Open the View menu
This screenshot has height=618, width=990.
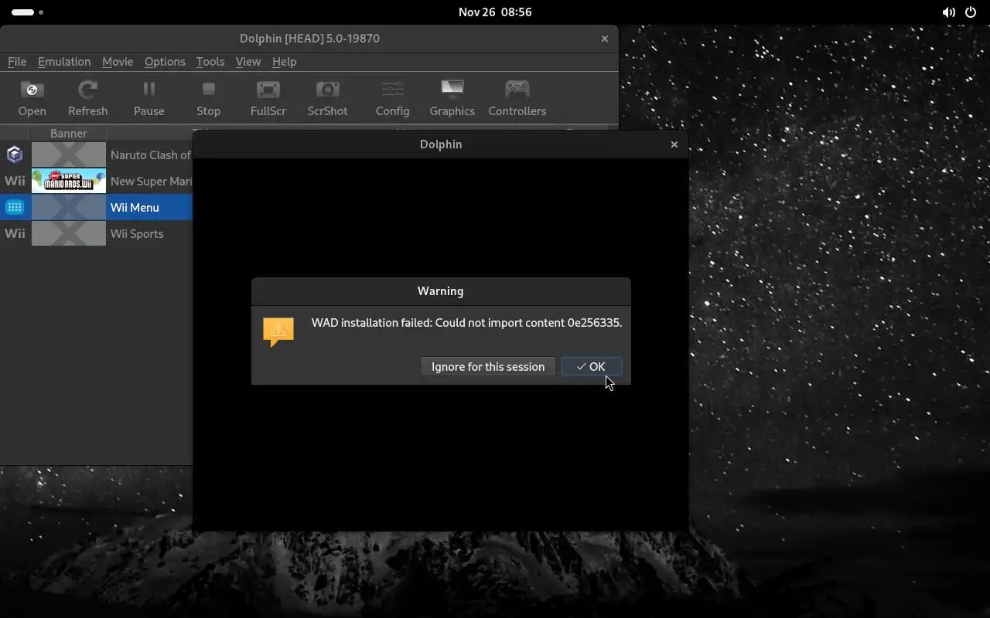tap(248, 62)
